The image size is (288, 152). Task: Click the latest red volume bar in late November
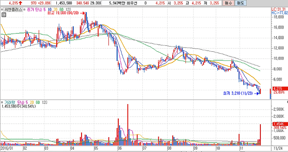tap(260, 135)
